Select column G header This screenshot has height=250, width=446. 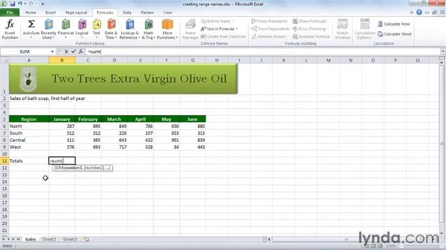[192, 60]
